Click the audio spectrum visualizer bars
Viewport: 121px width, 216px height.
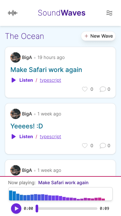[60, 194]
